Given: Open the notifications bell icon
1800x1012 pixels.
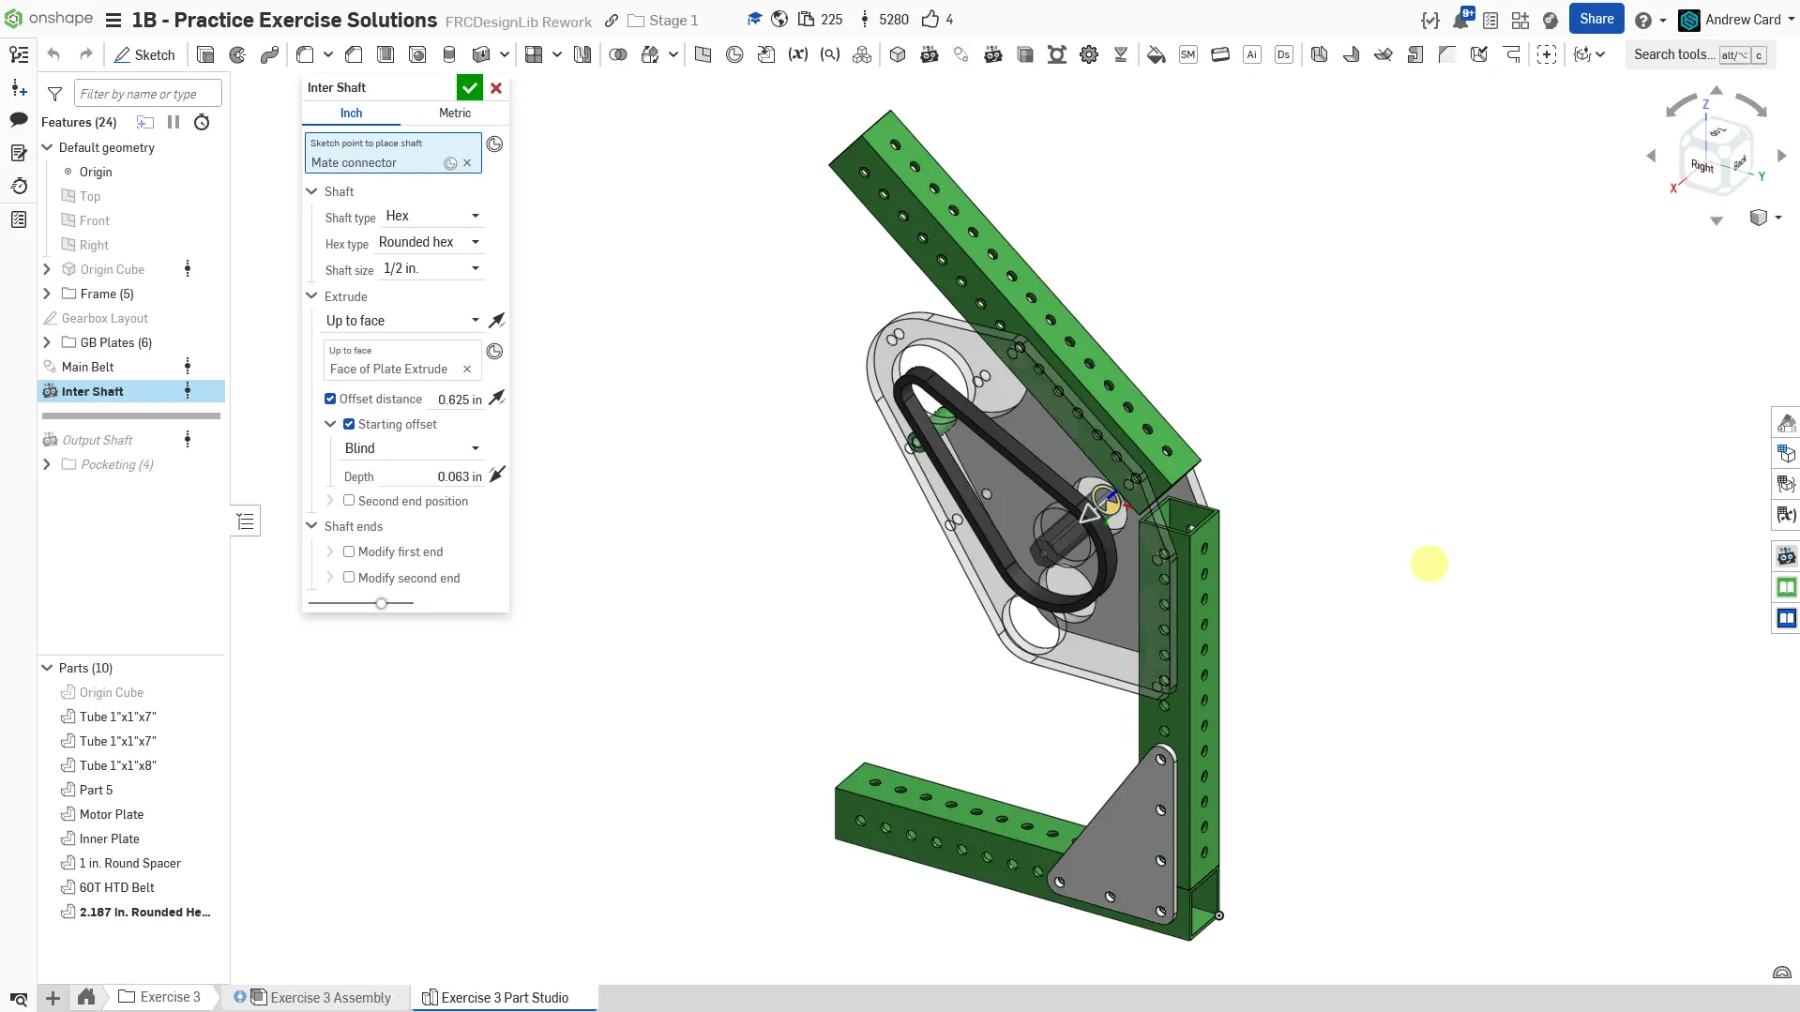Looking at the screenshot, I should tap(1460, 21).
